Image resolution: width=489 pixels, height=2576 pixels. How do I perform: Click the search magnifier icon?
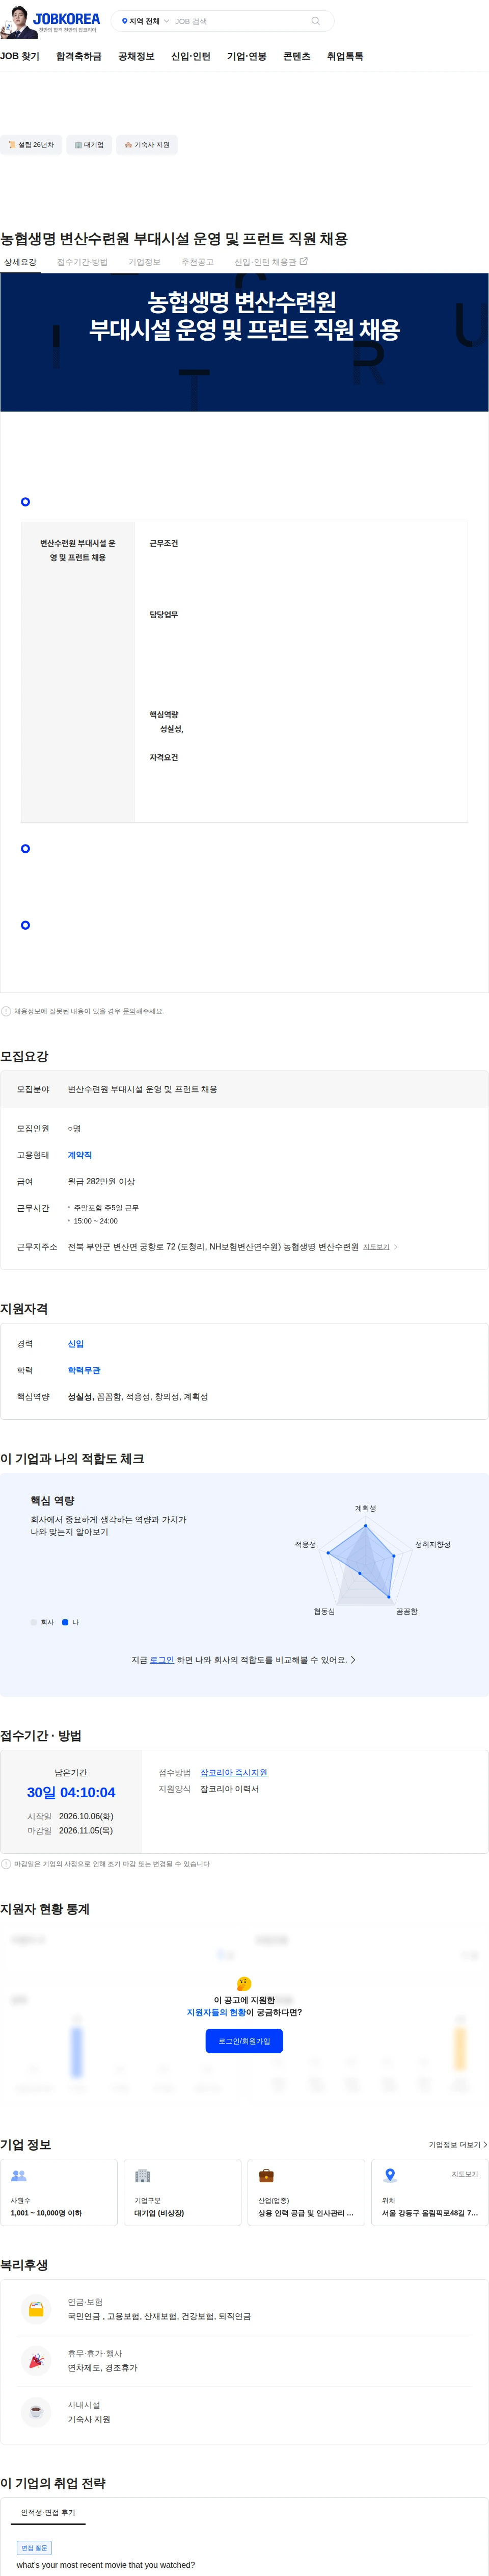pos(315,21)
